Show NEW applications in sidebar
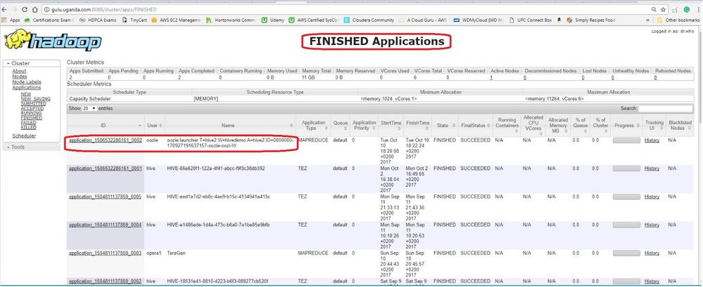Image resolution: width=703 pixels, height=287 pixels. tap(26, 94)
